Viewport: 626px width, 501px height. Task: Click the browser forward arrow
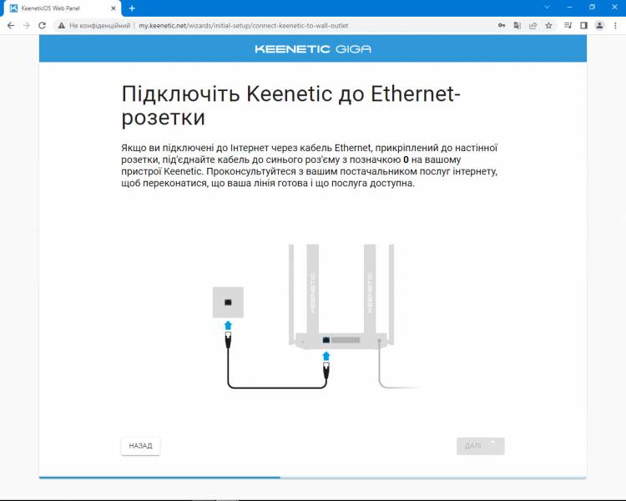point(27,26)
